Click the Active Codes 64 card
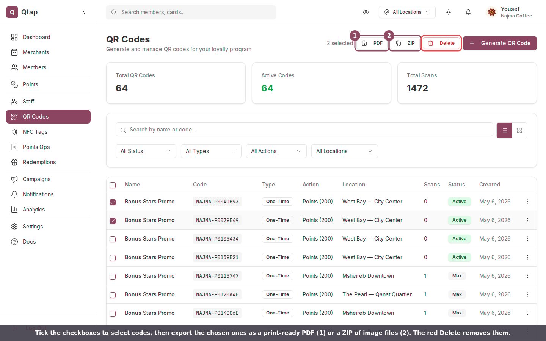 click(321, 83)
